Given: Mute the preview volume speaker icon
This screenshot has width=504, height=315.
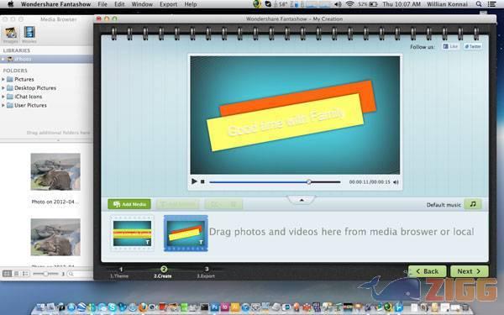Looking at the screenshot, I should pos(396,182).
